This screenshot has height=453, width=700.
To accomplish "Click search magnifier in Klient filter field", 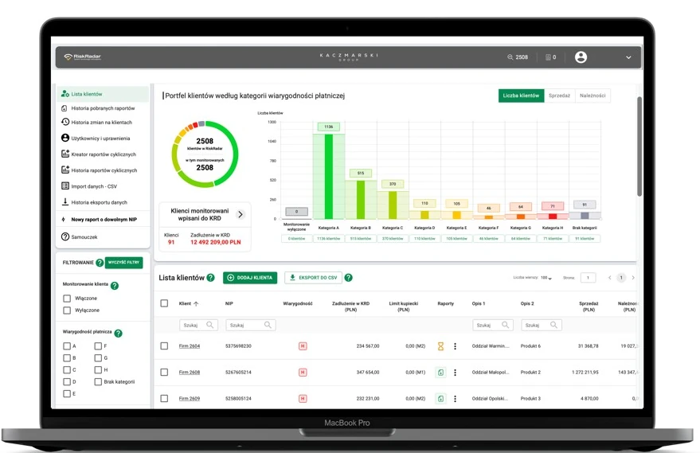I will point(209,325).
